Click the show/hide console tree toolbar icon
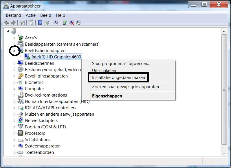Screen dimensions: 231x168 point(22,23)
